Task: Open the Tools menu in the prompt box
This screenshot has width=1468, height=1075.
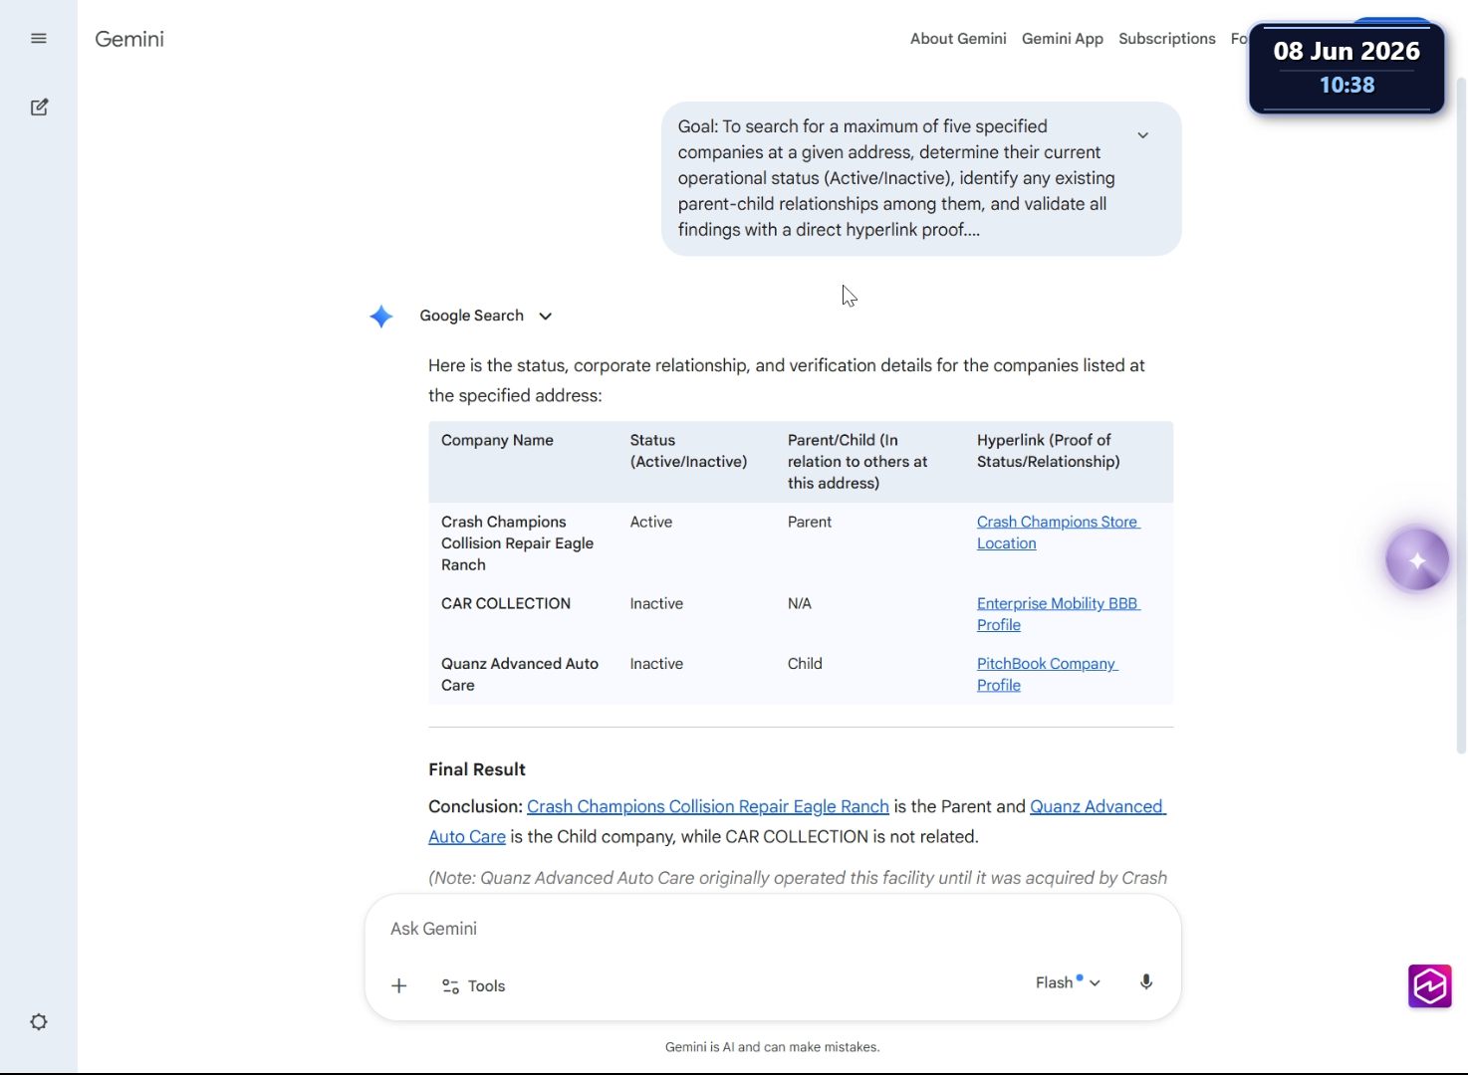Action: [473, 985]
